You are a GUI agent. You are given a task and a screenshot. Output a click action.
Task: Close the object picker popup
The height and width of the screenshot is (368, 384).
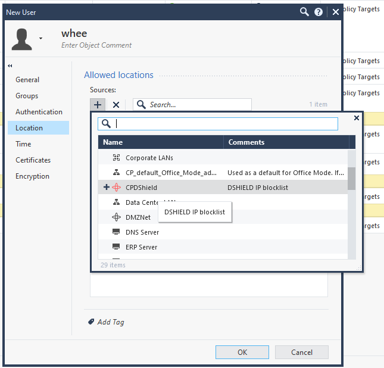click(357, 118)
